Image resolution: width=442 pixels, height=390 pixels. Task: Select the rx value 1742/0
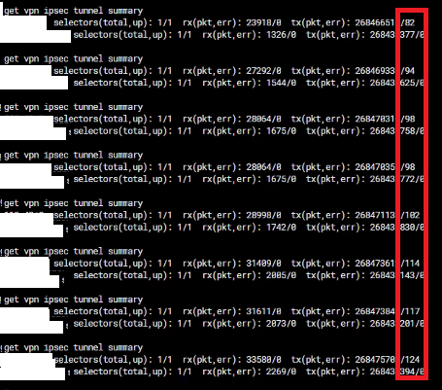(x=281, y=228)
